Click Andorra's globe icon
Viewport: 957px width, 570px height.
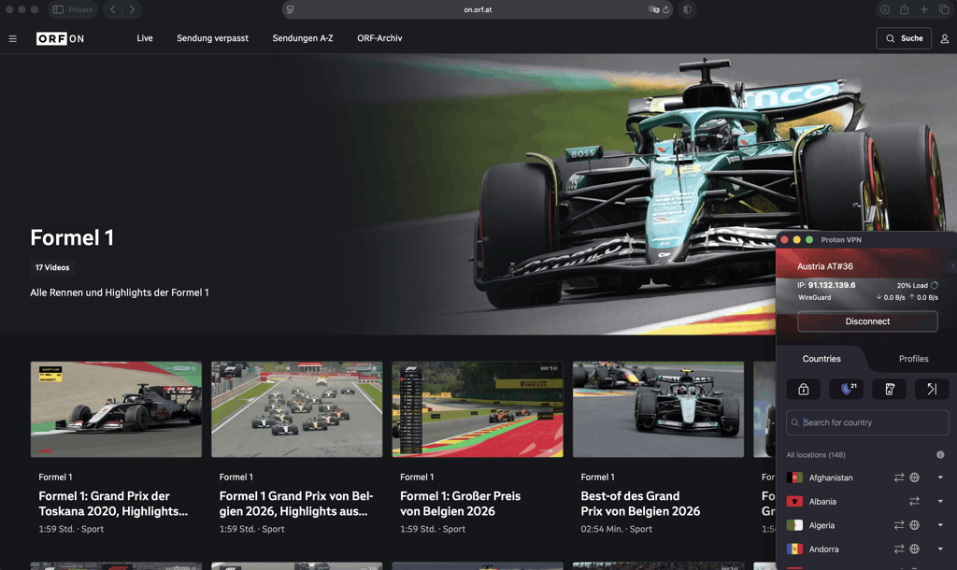914,549
